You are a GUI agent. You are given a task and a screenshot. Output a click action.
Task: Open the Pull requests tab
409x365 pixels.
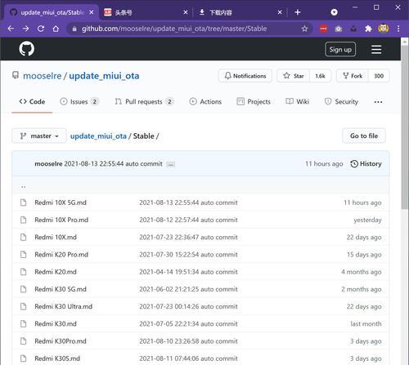tap(144, 101)
